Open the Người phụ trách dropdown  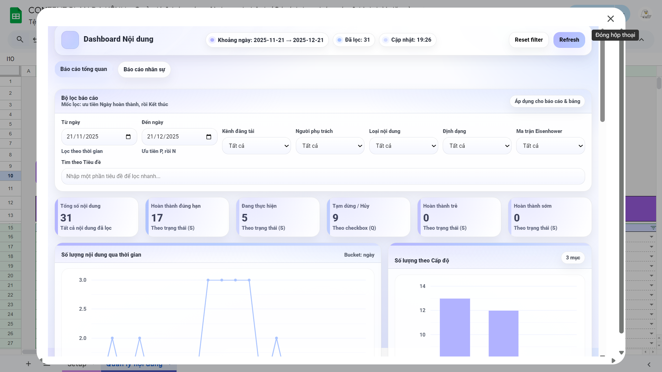tap(330, 146)
